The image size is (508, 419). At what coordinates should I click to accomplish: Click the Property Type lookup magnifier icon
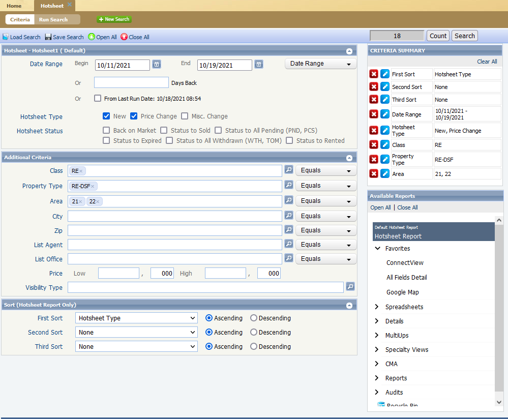289,185
